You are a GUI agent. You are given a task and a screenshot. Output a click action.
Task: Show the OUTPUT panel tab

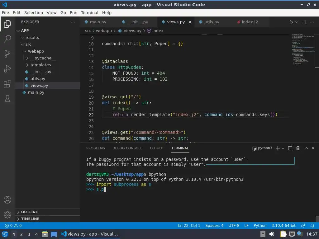point(157,148)
